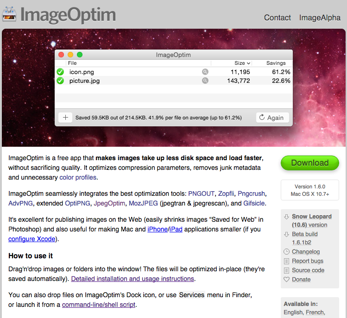The width and height of the screenshot is (347, 318).
Task: Click the 143,772 size value
Action: 238,81
